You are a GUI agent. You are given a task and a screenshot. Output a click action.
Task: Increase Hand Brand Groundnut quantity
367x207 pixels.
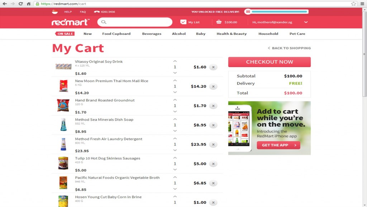(x=175, y=100)
